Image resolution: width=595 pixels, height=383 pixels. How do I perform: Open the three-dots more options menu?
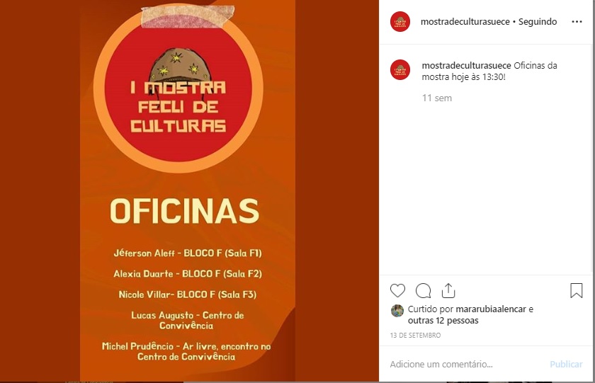(x=577, y=22)
